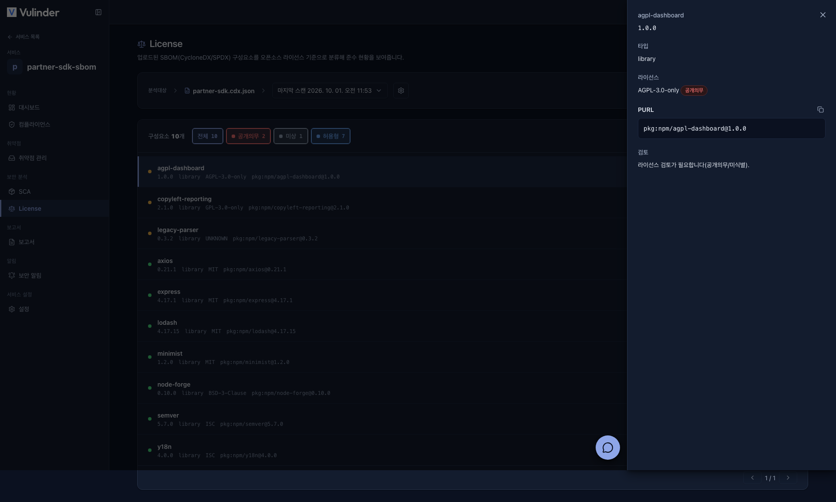Open the 대시보드 sidebar item
The height and width of the screenshot is (502, 836).
pyautogui.click(x=54, y=108)
